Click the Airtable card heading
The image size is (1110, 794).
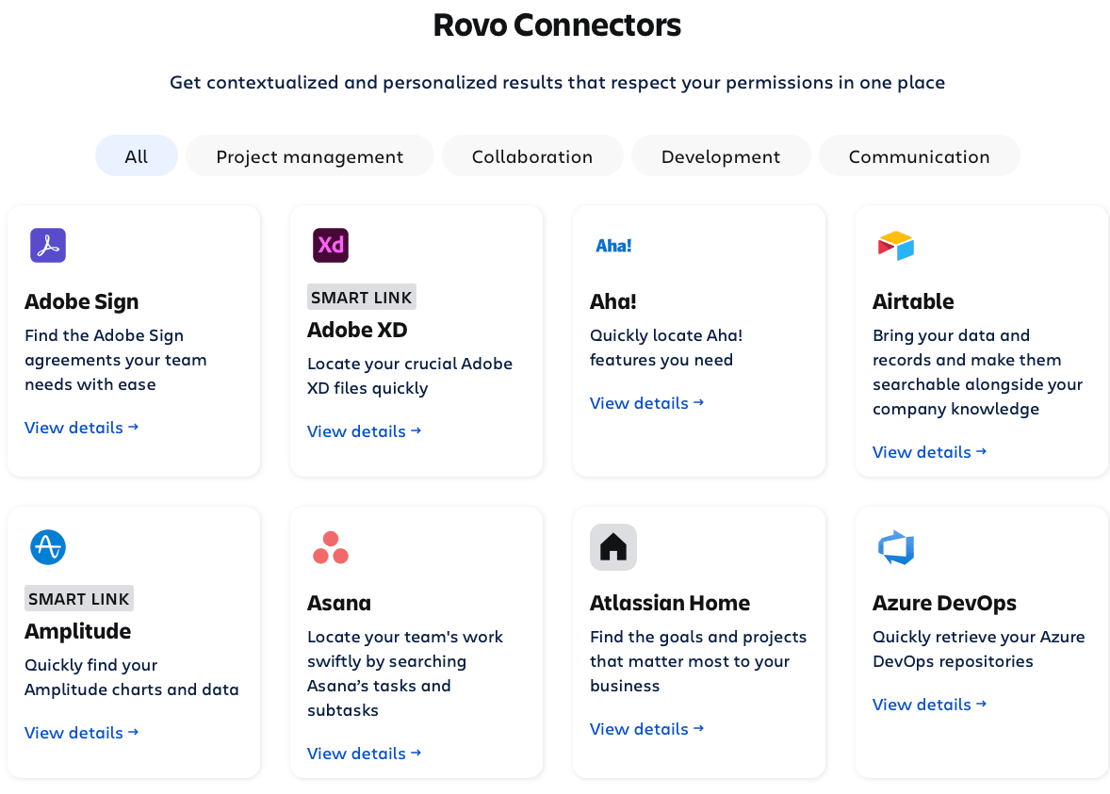tap(913, 301)
